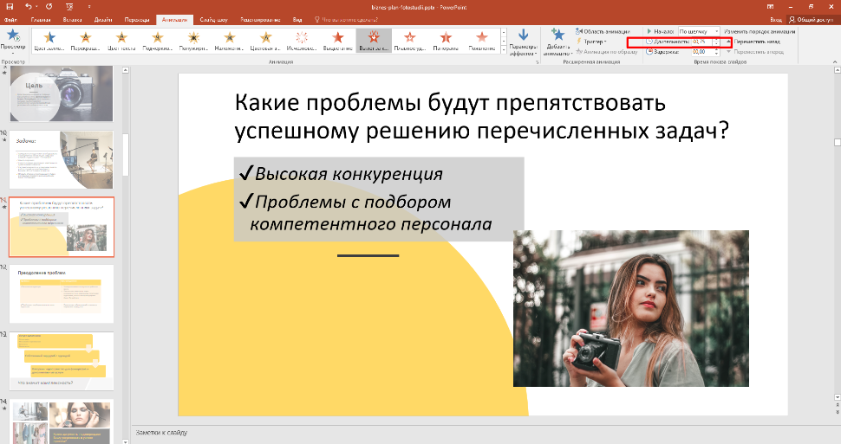The width and height of the screenshot is (841, 444).
Task: Open the Триггер dropdown
Action: 591,42
